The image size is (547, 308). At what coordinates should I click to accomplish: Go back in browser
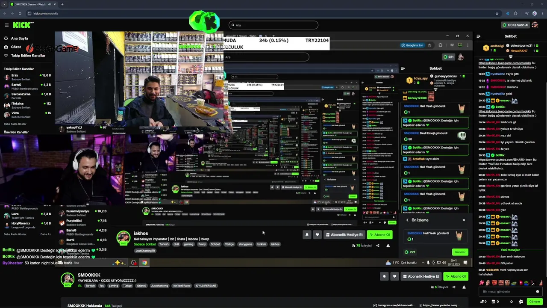click(4, 13)
